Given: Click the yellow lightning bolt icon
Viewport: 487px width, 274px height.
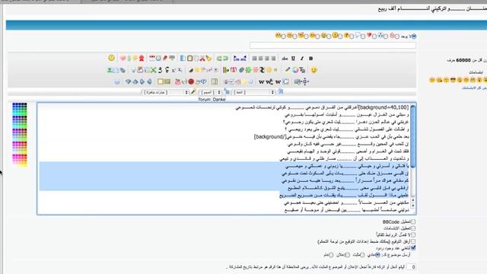Looking at the screenshot, I should (135, 58).
